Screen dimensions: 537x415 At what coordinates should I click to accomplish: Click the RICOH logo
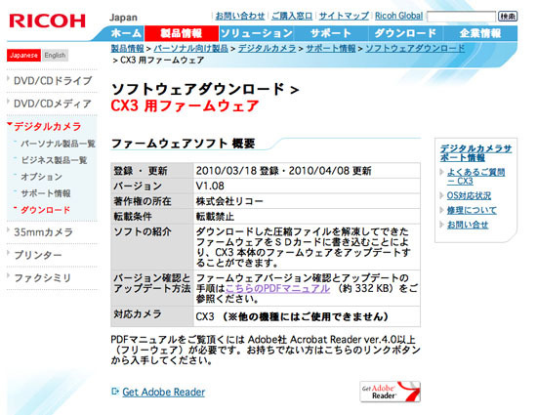pyautogui.click(x=47, y=21)
